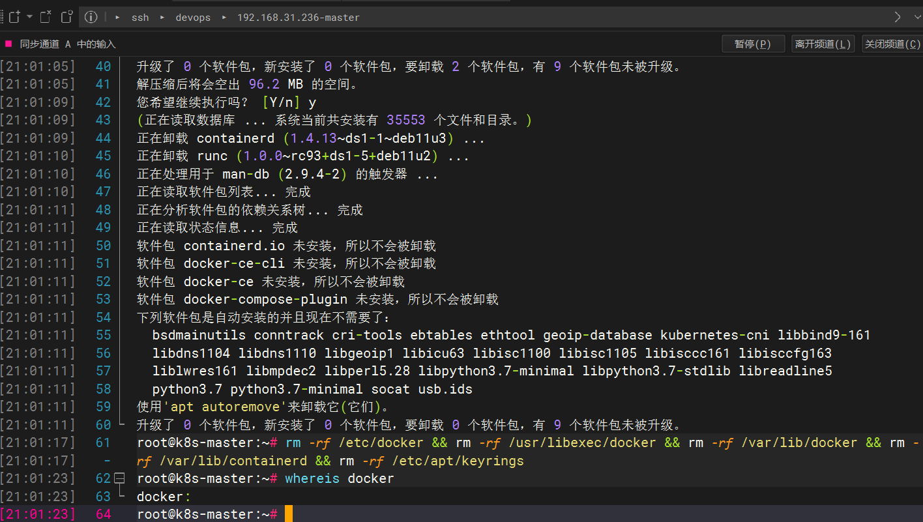The image size is (923, 522).
Task: Click the pink sync channel indicator square
Action: tap(8, 44)
